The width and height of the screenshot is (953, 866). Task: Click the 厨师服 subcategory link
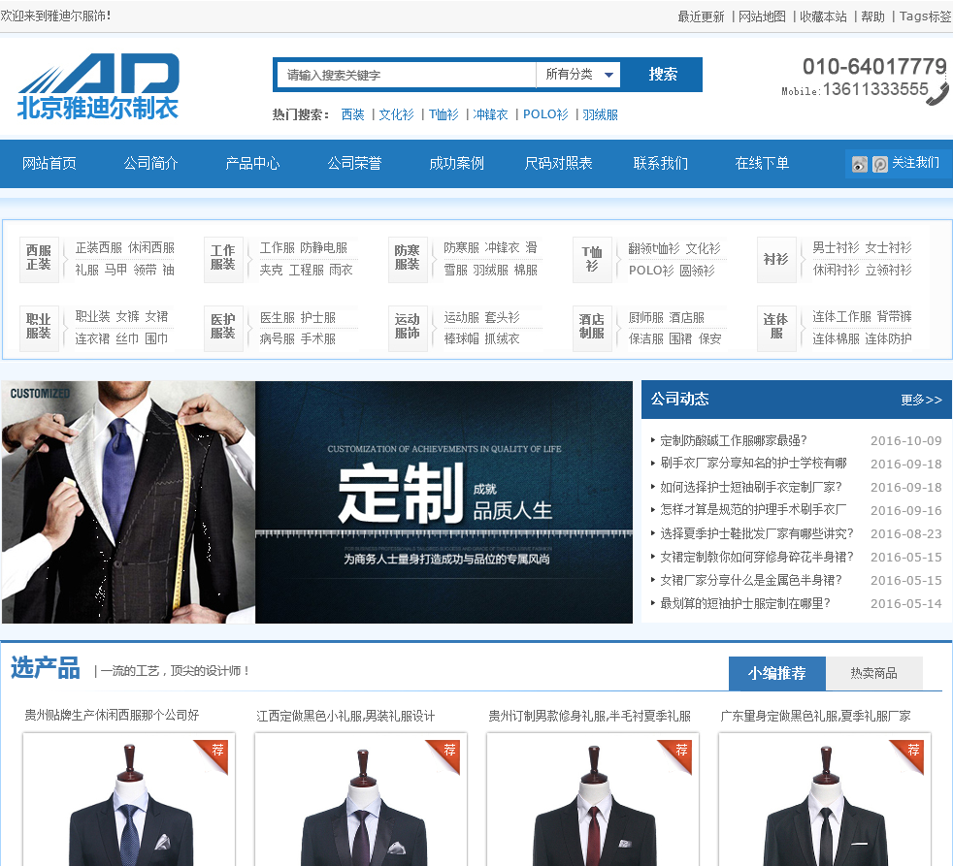tap(646, 318)
